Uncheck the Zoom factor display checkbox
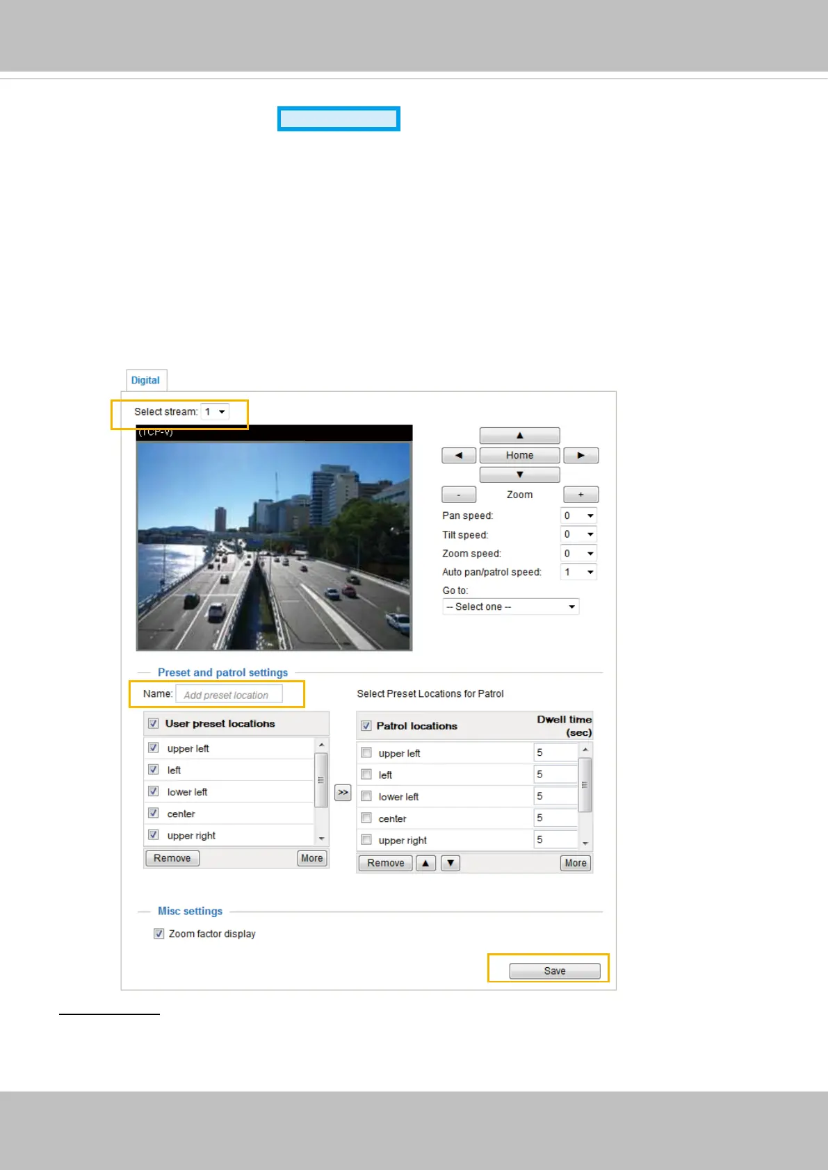 click(x=159, y=934)
